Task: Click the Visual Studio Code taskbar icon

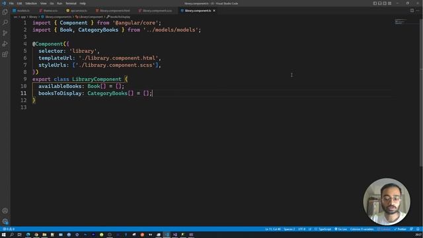Action: (x=167, y=235)
